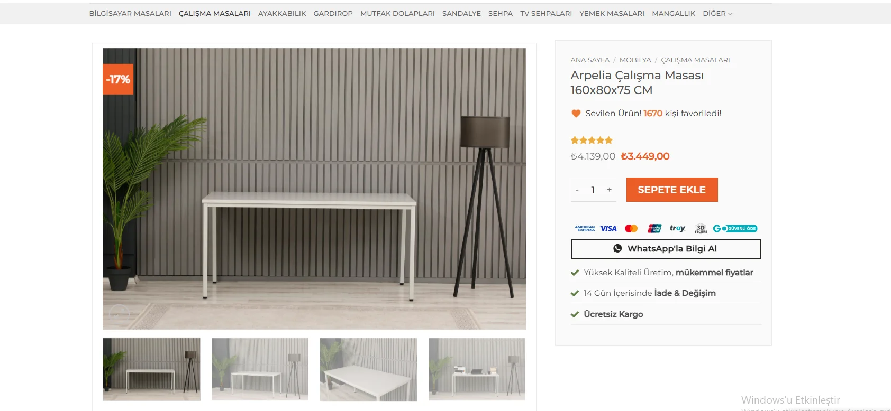This screenshot has height=411, width=891.
Task: Click the Mastercard payment logo
Action: click(631, 229)
